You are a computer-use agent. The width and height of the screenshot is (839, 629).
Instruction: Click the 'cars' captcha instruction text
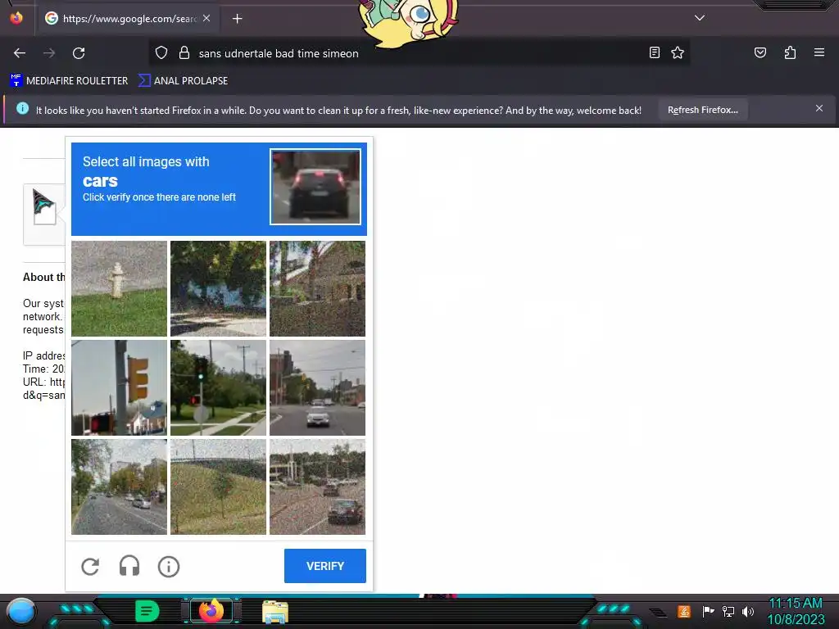[x=100, y=181]
